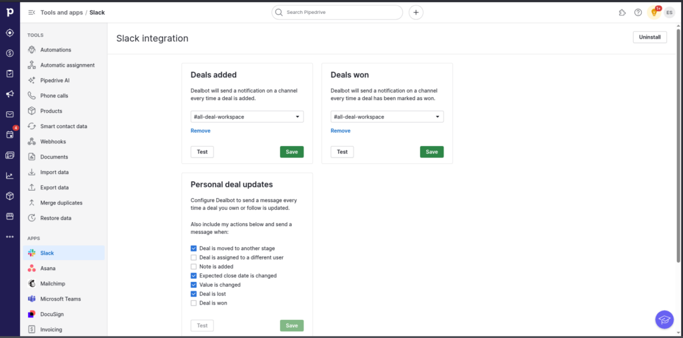Open Deals won channel dropdown
The height and width of the screenshot is (338, 683).
[388, 117]
